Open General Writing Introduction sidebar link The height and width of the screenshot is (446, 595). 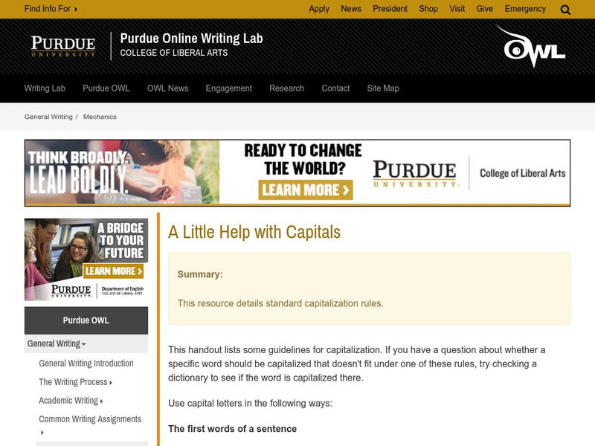pos(86,363)
